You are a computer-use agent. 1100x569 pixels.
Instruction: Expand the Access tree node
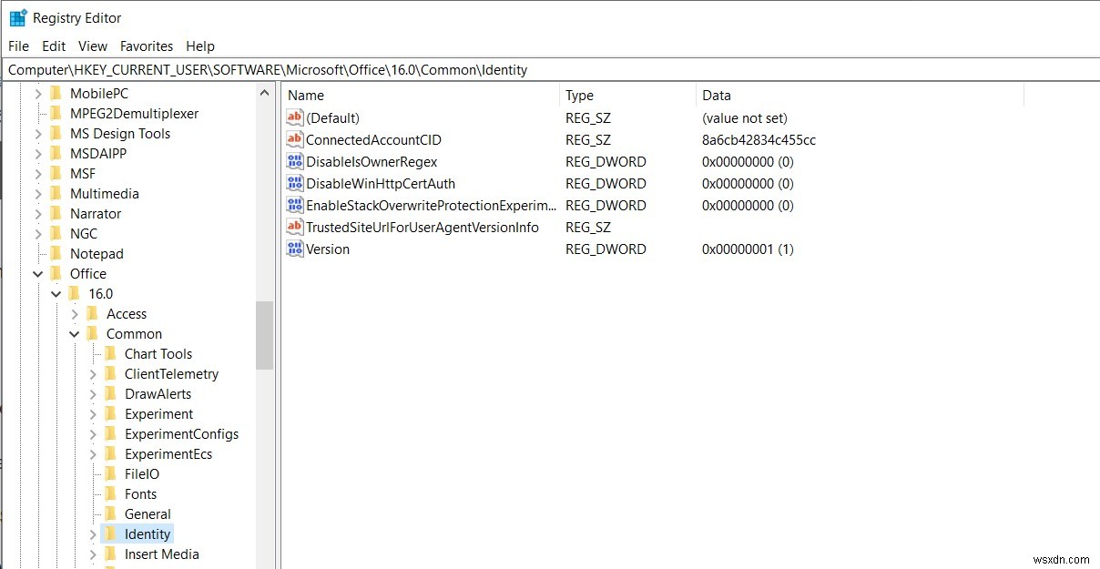tap(75, 313)
